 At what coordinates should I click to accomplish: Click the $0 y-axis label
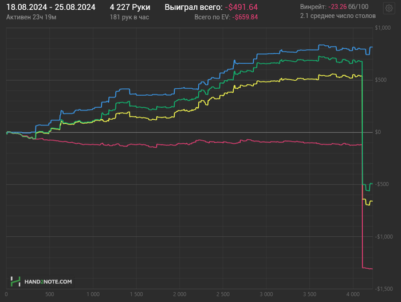coord(378,132)
